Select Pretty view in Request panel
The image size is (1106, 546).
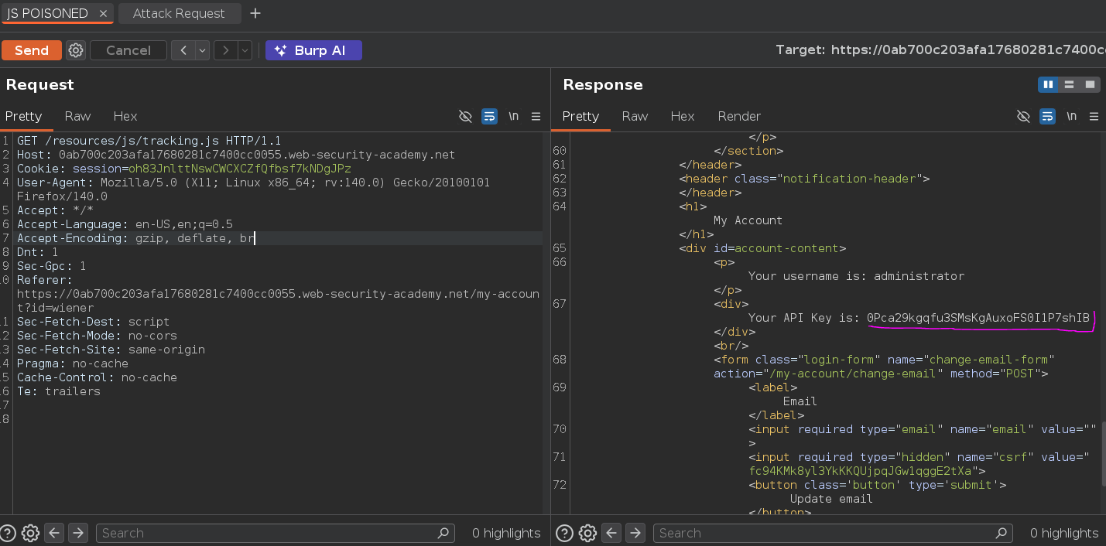pyautogui.click(x=23, y=116)
